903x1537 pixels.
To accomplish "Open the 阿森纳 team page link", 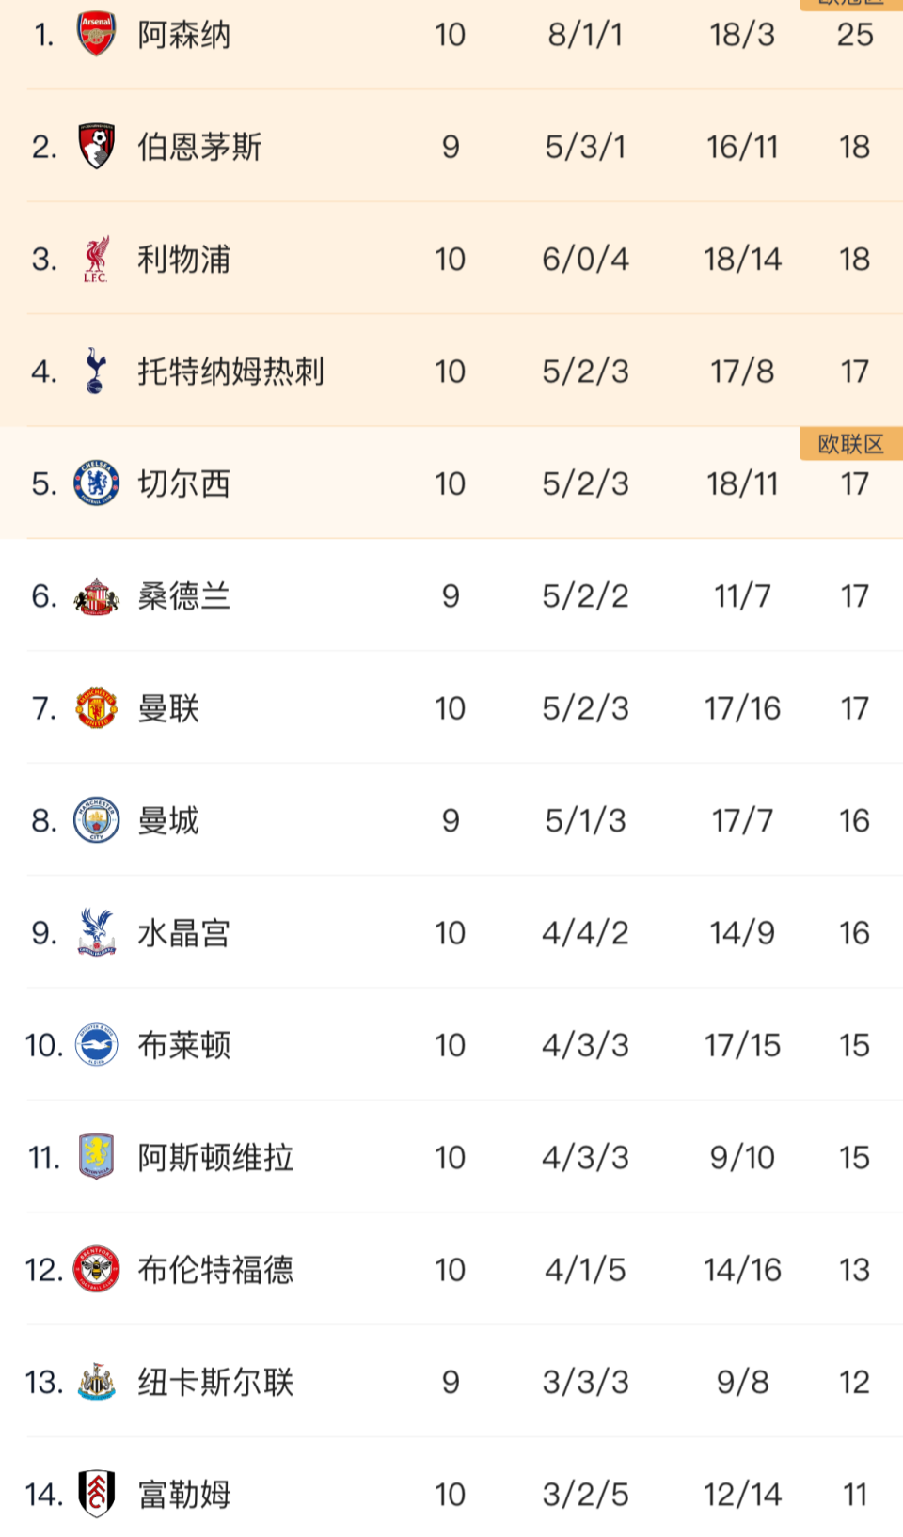I will [x=184, y=34].
